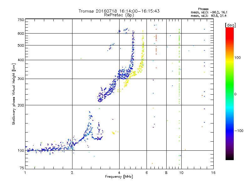Click the colorbar tick label '-100'
This screenshot has width=251, height=188.
point(239,131)
